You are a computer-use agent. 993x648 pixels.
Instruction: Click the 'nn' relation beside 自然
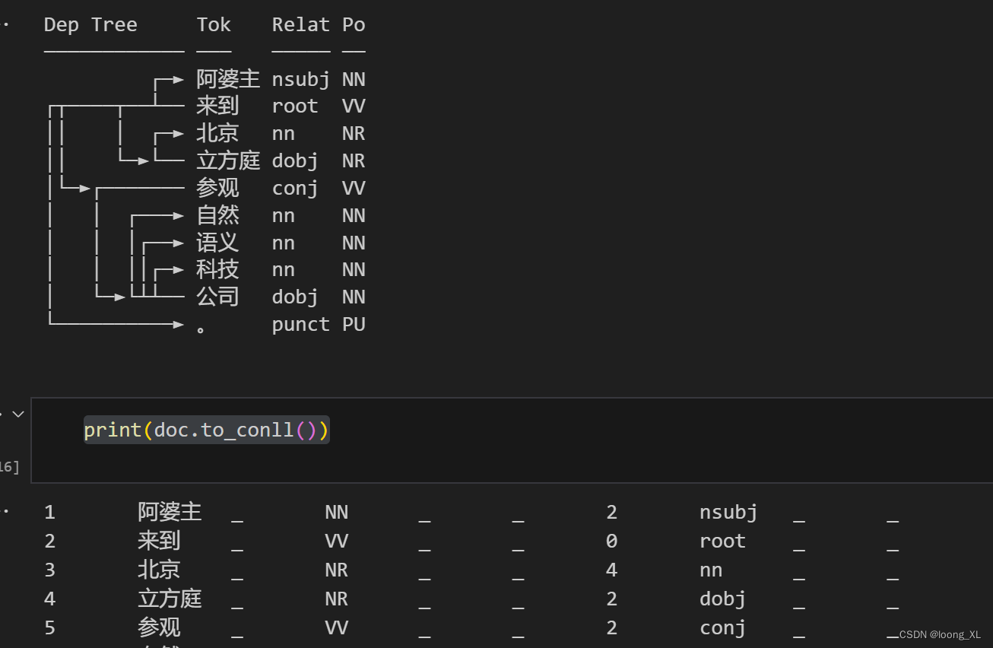284,215
